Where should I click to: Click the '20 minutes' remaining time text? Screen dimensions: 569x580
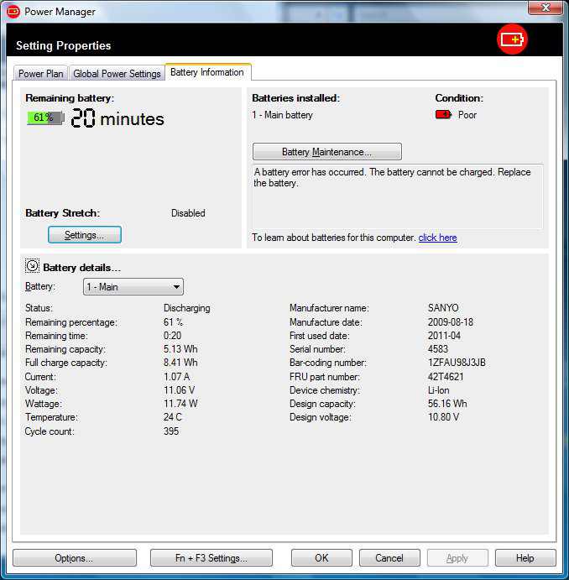(x=117, y=118)
